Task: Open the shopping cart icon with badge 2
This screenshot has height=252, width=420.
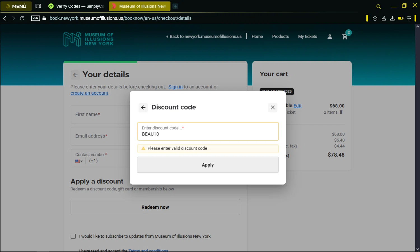Action: pos(345,36)
